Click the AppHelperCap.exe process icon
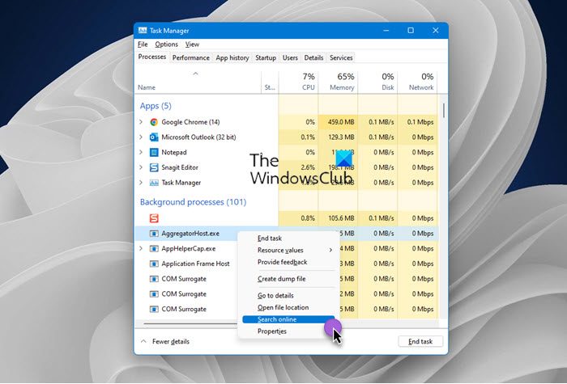This screenshot has height=384, width=567. click(x=154, y=249)
